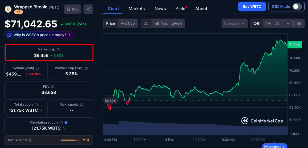Open the Compare dropdown
Image resolution: width=308 pixels, height=148 pixels.
[x=235, y=24]
